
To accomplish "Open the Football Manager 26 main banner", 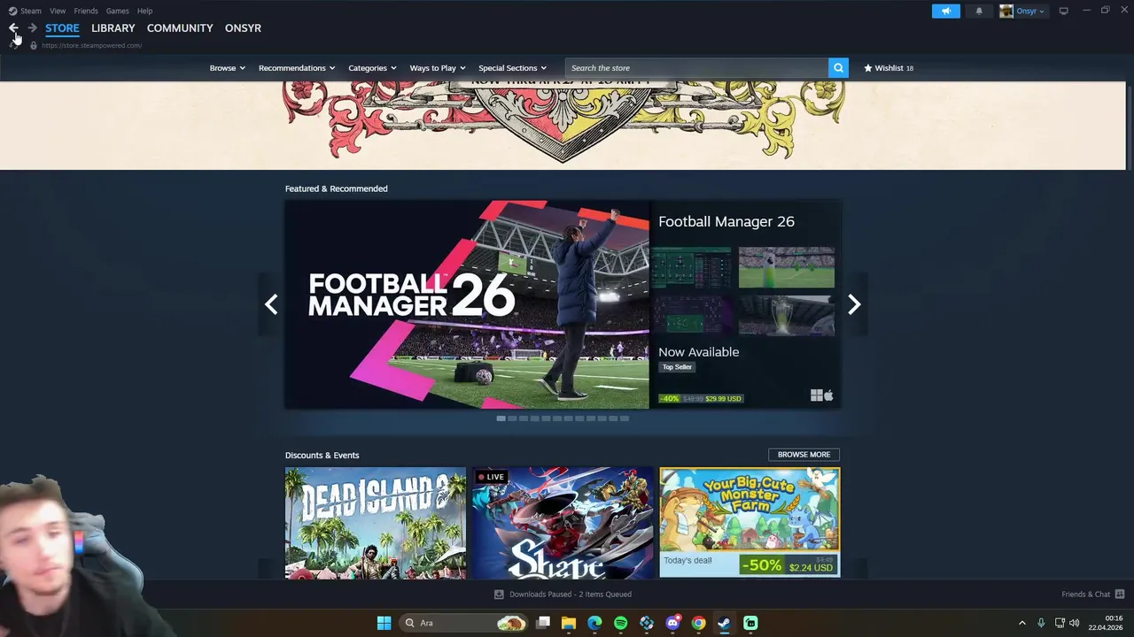I will [x=467, y=304].
